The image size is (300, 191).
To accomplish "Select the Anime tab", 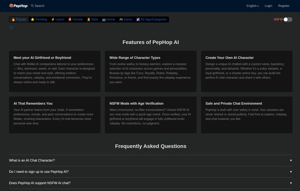I will [x=108, y=19].
